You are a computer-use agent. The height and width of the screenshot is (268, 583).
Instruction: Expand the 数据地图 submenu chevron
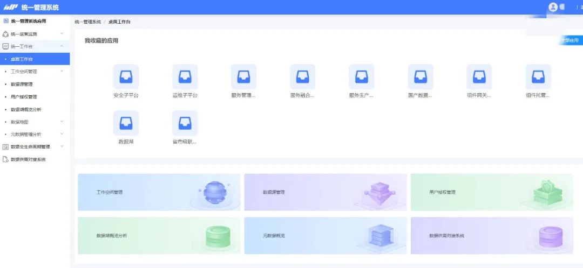62,122
